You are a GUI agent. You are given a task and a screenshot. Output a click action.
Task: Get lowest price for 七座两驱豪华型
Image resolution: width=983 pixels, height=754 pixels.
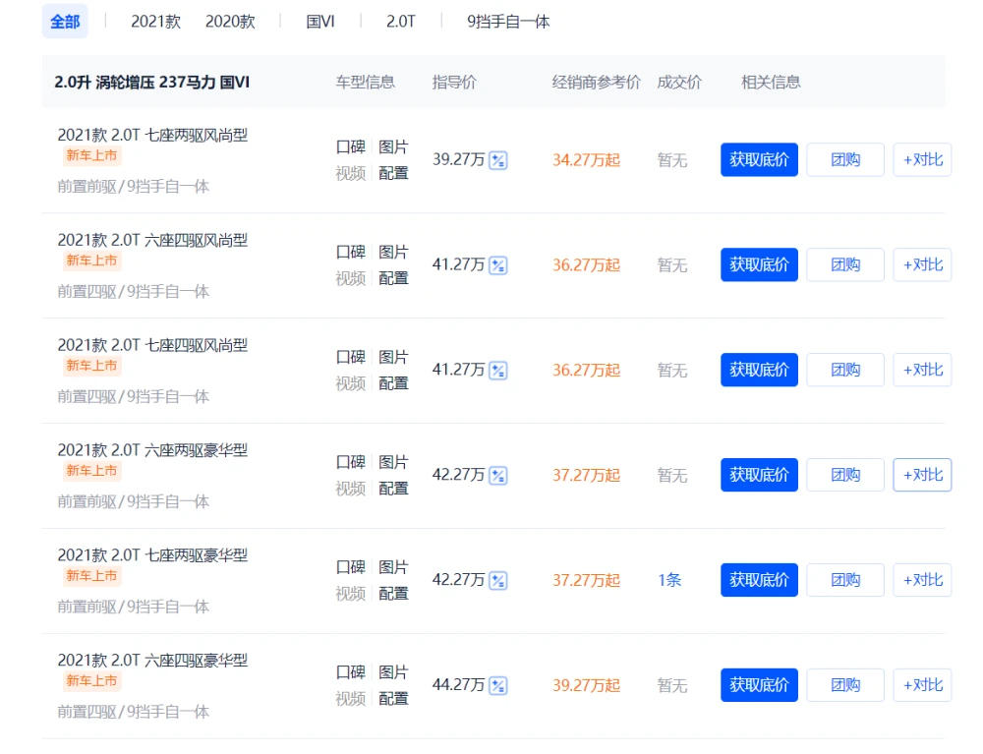click(x=759, y=580)
